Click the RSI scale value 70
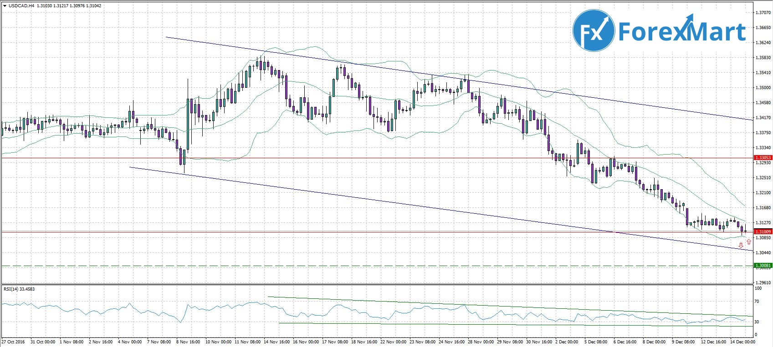The width and height of the screenshot is (773, 347). coord(758,301)
